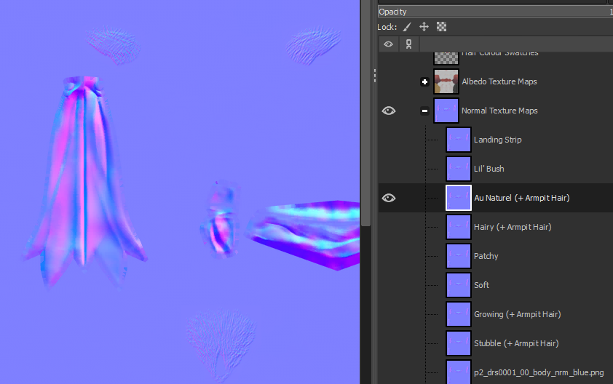Select the Soft layer

click(481, 285)
